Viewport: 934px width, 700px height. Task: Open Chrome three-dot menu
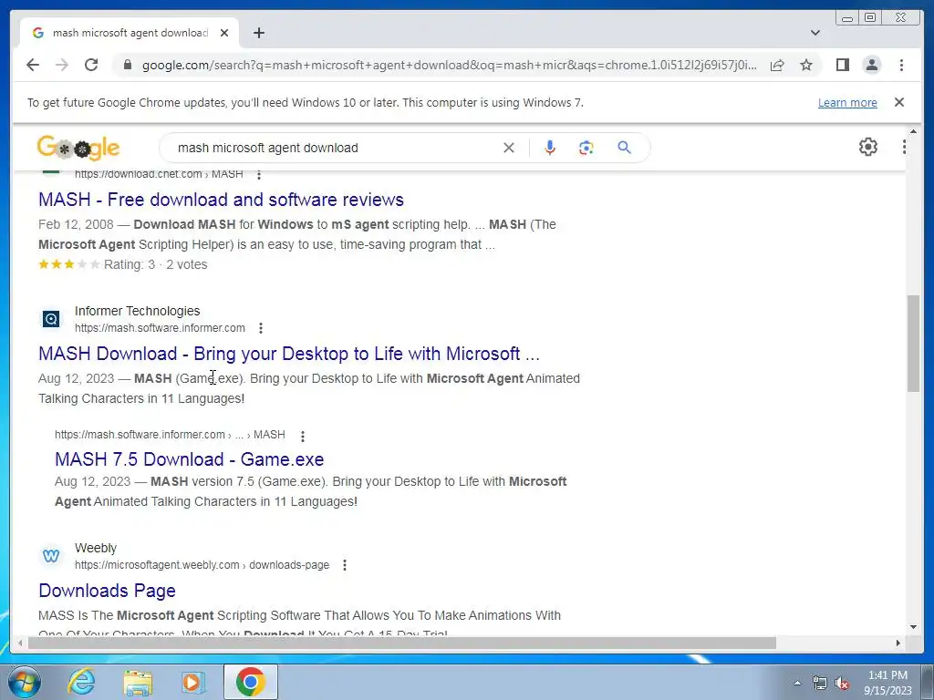coord(901,65)
